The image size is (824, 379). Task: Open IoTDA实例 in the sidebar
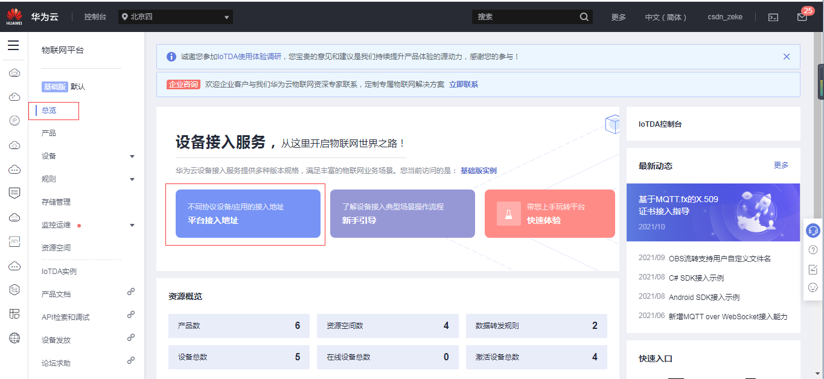pyautogui.click(x=59, y=272)
